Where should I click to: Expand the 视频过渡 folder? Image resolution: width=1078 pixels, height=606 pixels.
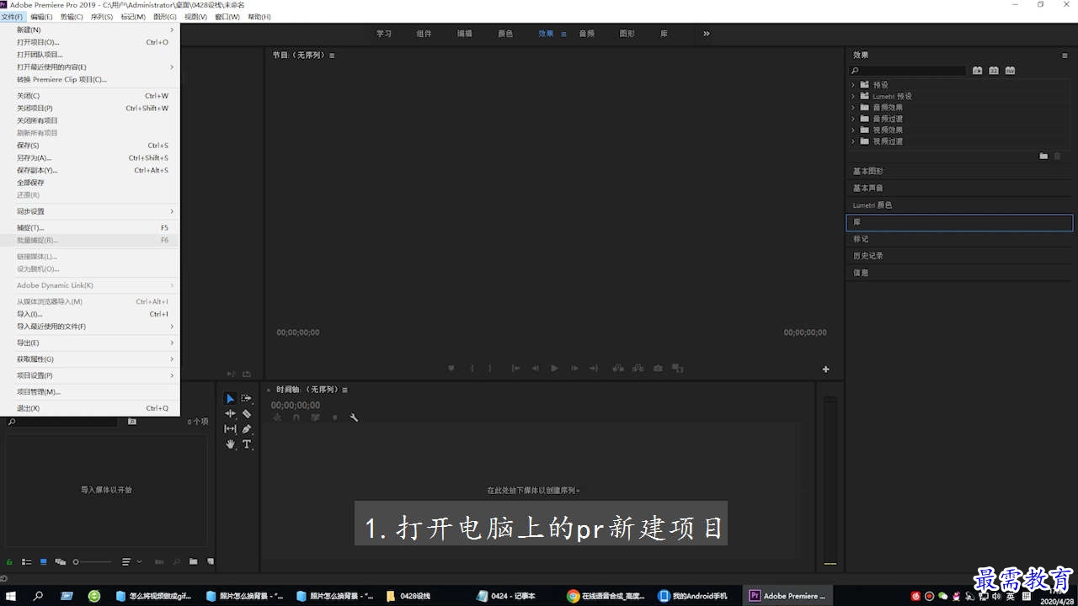click(x=853, y=141)
